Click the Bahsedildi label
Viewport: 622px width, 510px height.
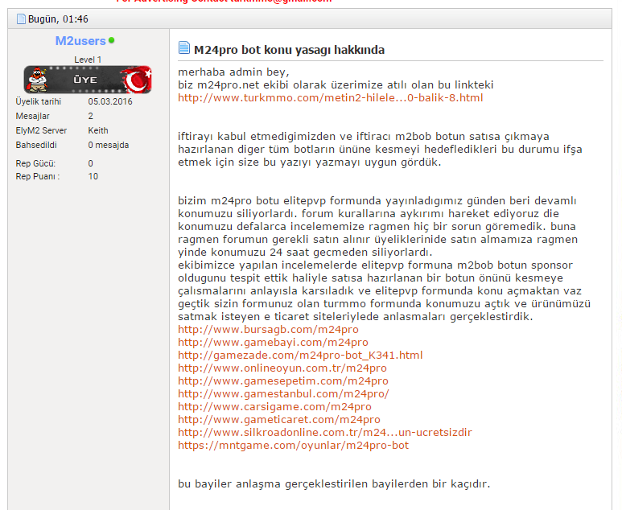(x=36, y=145)
